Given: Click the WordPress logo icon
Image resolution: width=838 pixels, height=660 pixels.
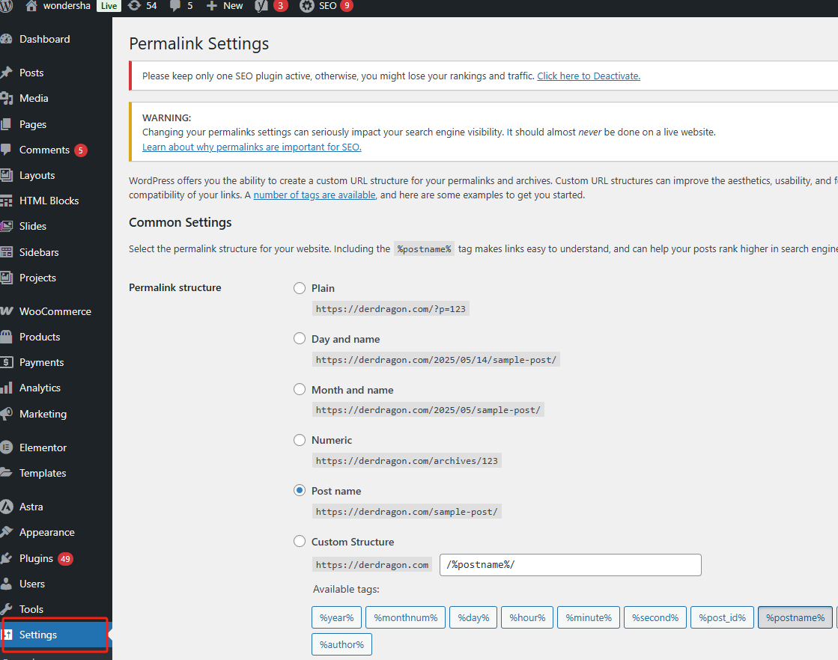Looking at the screenshot, I should pos(6,6).
